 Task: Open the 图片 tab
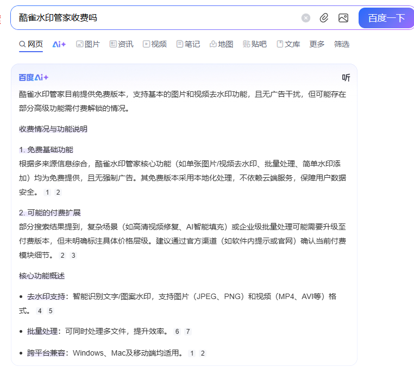(88, 44)
